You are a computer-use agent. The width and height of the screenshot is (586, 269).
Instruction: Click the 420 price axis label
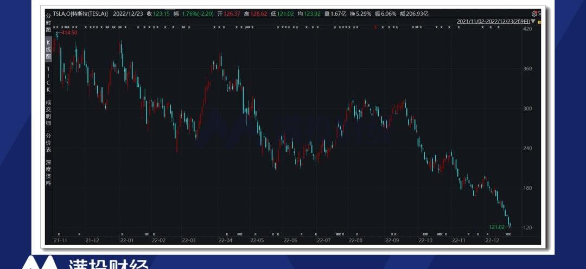[528, 29]
